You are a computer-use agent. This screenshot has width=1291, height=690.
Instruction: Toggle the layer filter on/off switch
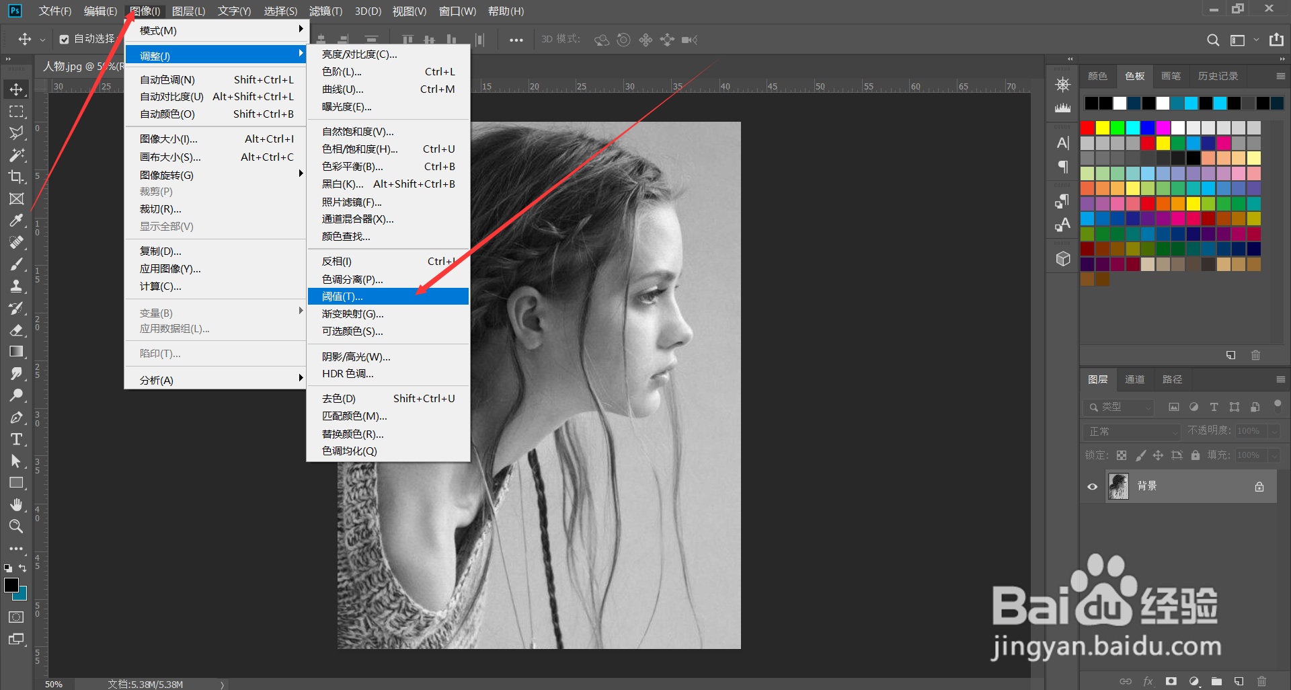[x=1278, y=404]
